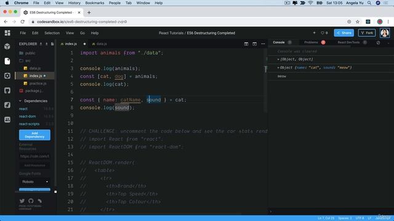Click the UTF-8 encoding status bar entry

click(x=360, y=219)
